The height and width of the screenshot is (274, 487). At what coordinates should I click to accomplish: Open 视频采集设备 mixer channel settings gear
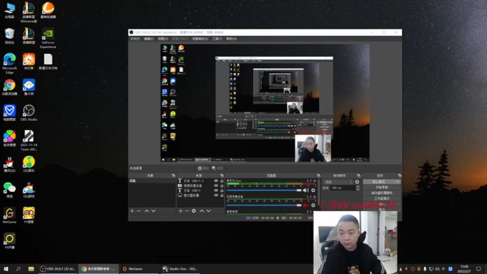[313, 205]
